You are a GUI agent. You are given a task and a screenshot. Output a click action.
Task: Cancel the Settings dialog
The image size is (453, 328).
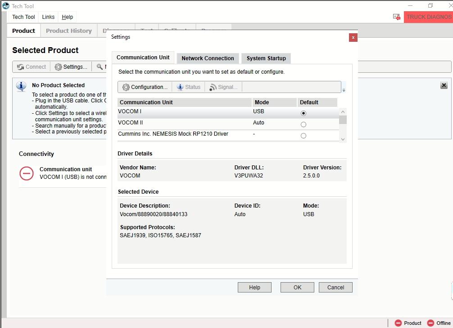tap(335, 288)
